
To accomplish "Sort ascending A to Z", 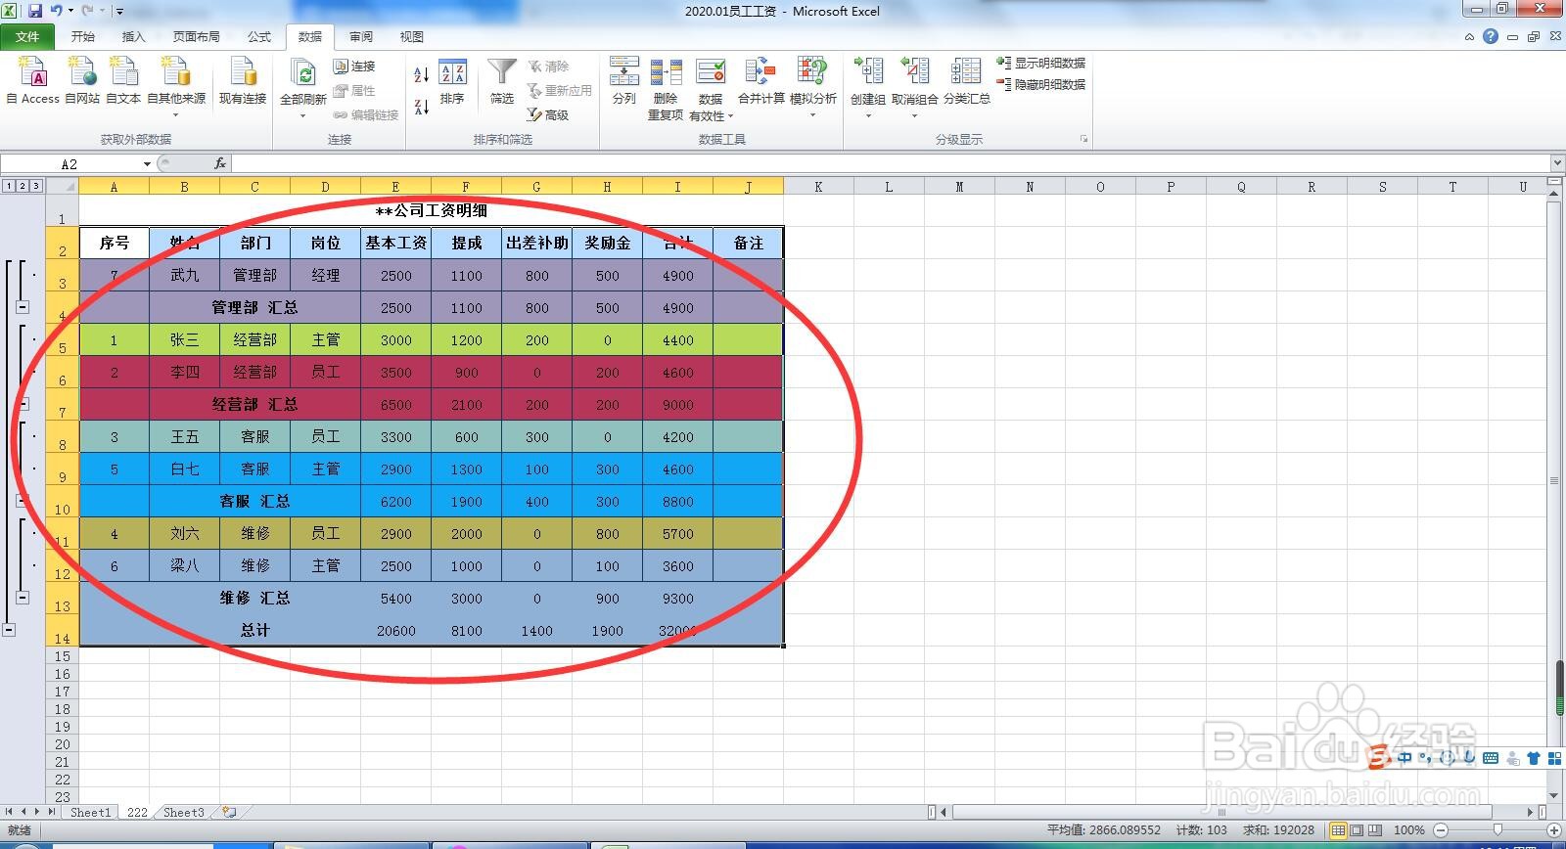I will (421, 74).
